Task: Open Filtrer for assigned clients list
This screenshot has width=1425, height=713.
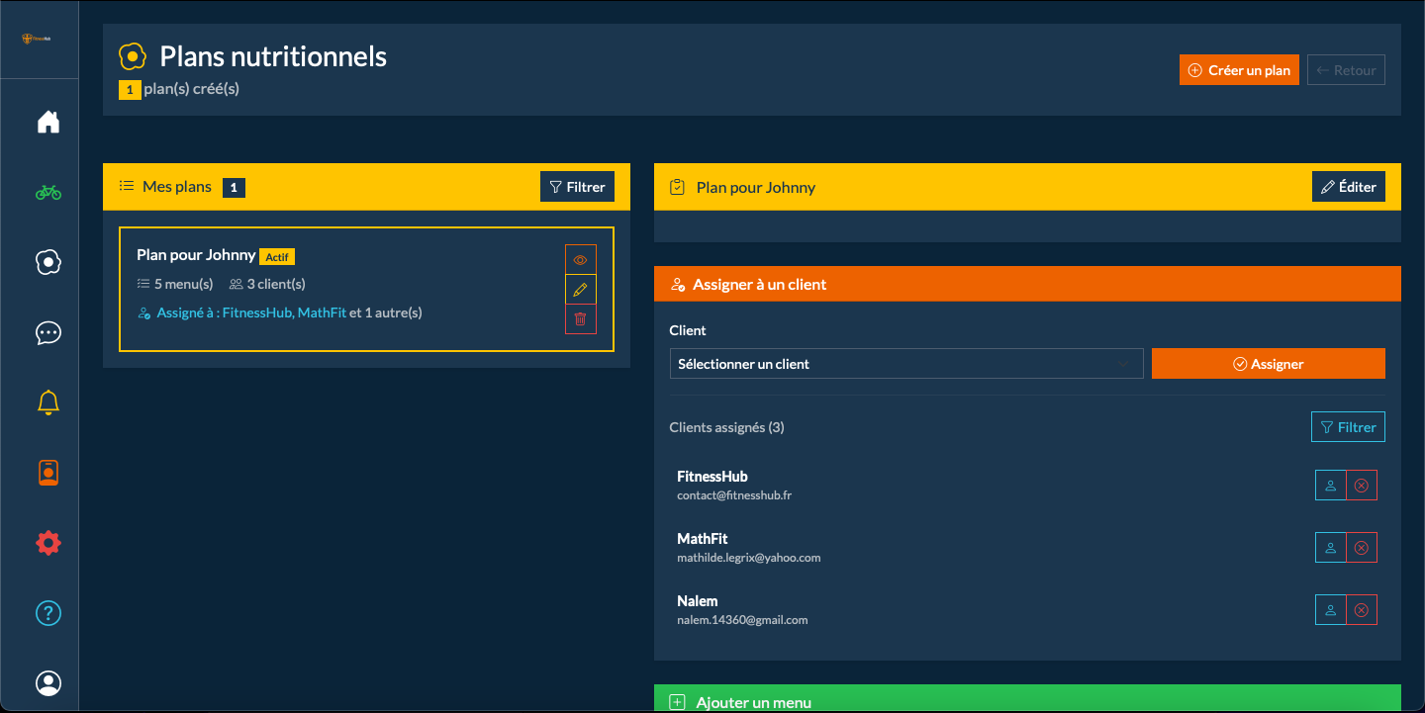Action: pyautogui.click(x=1347, y=427)
